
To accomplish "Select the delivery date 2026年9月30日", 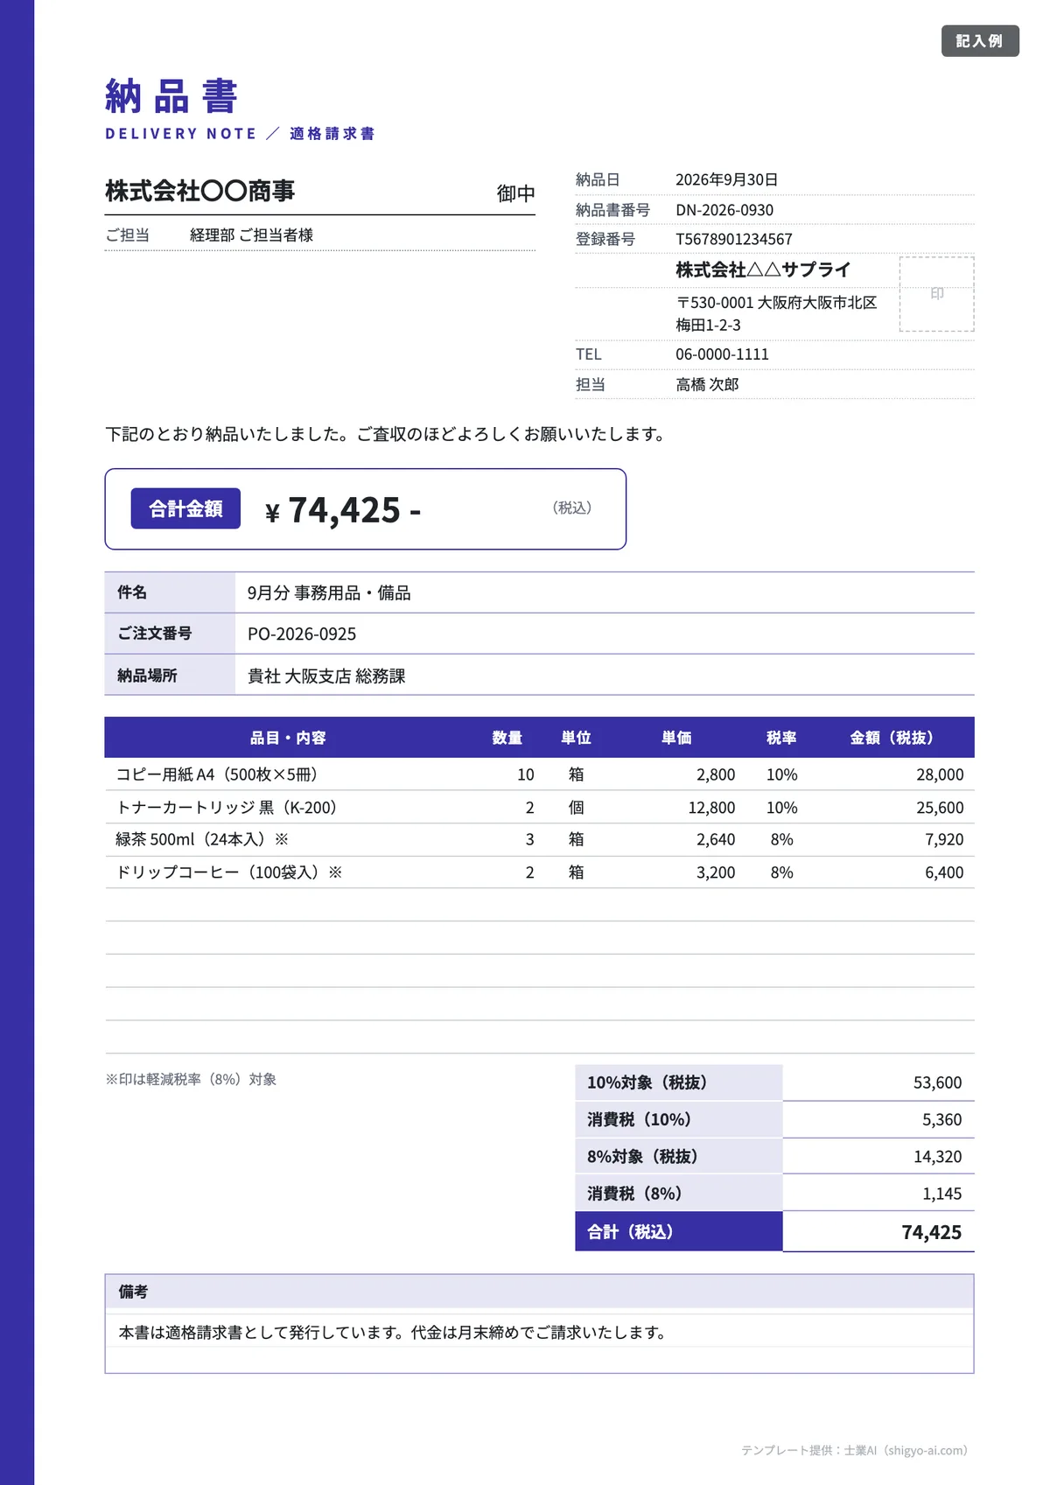I will 726,179.
